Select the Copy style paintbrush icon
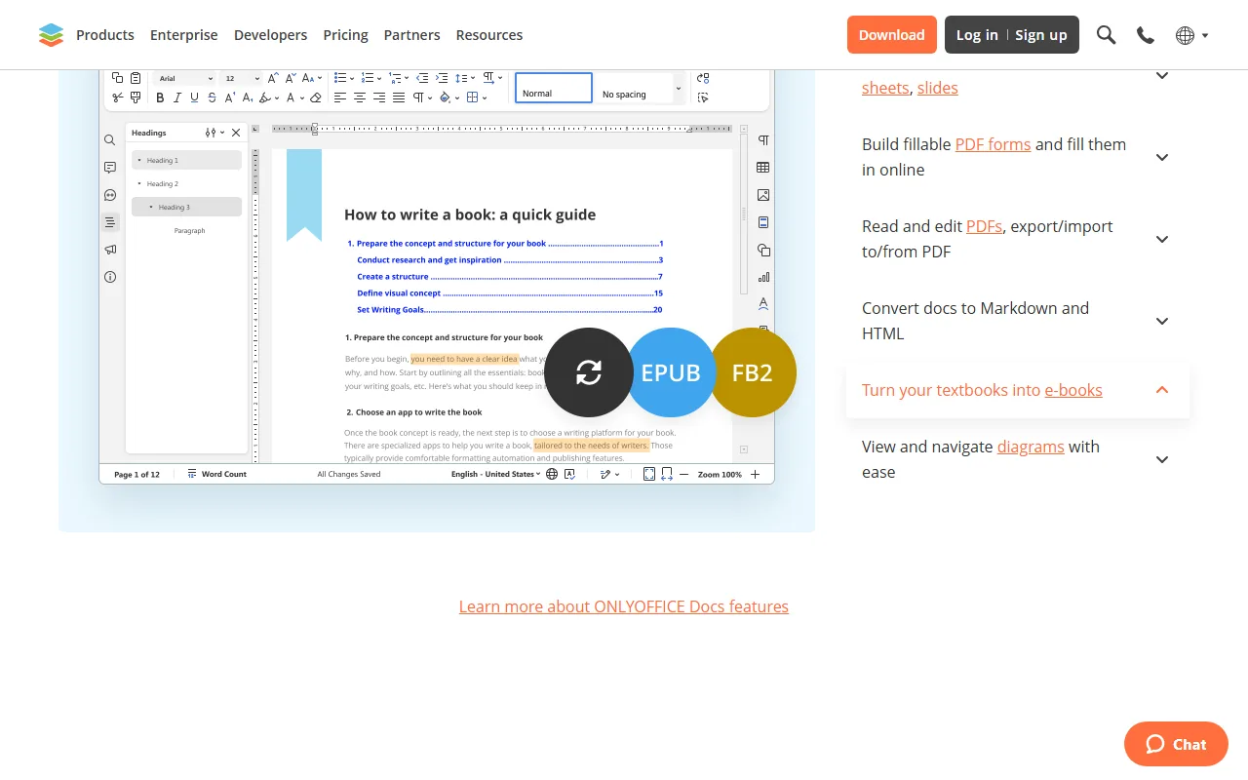 point(136,97)
